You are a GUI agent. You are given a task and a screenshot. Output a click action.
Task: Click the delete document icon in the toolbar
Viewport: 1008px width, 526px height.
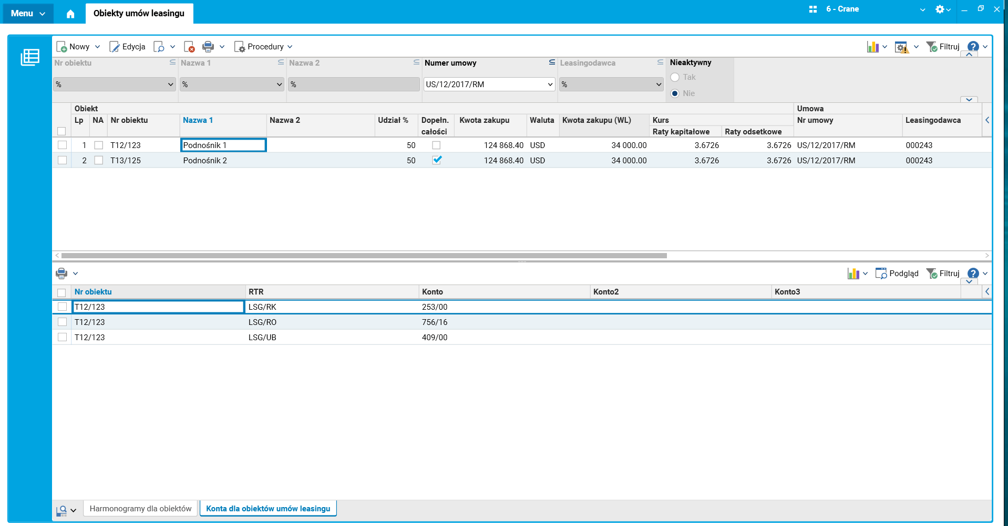click(x=189, y=47)
